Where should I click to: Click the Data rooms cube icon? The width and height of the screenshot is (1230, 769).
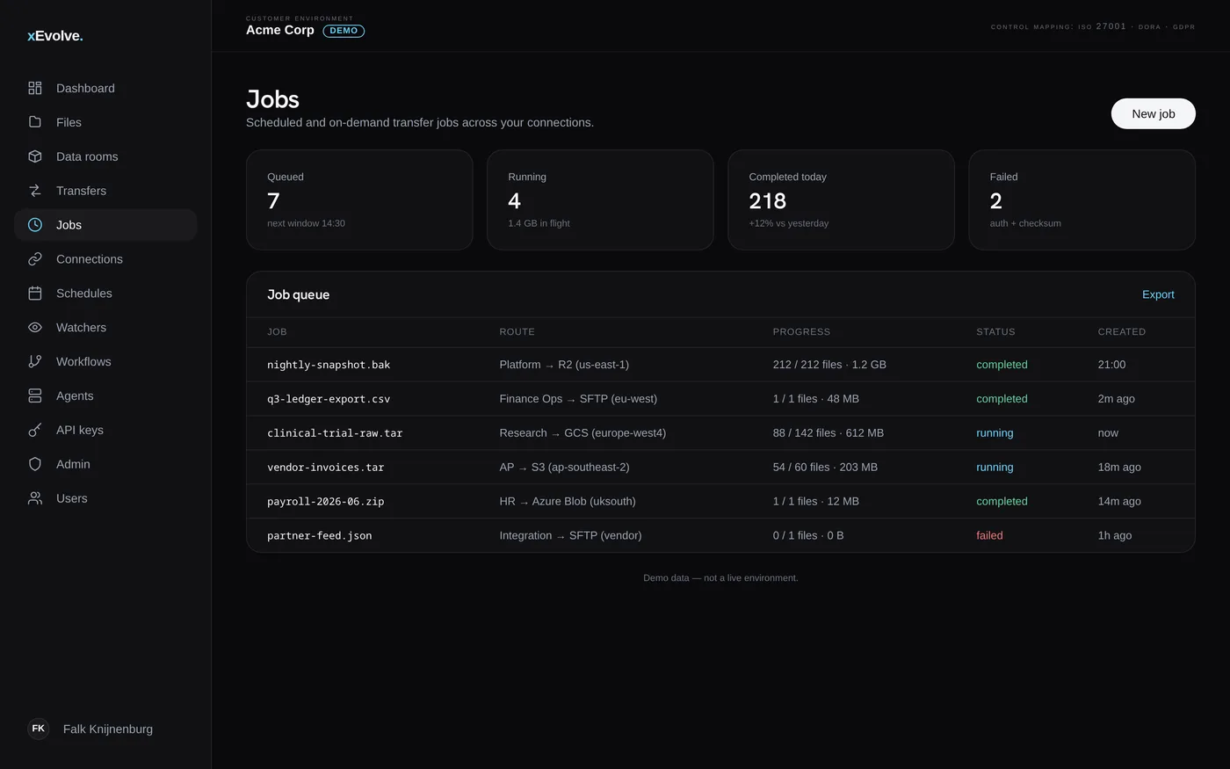(35, 156)
